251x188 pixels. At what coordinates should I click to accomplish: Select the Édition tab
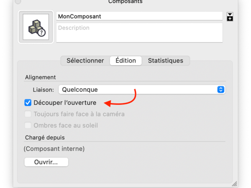125,61
